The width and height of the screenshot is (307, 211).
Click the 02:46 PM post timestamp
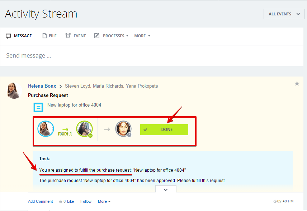(283, 201)
